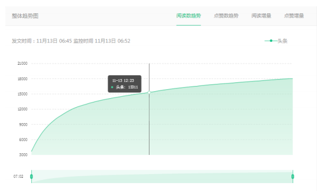Open the 点赞数趋势 tab
317x191 pixels.
pos(226,16)
